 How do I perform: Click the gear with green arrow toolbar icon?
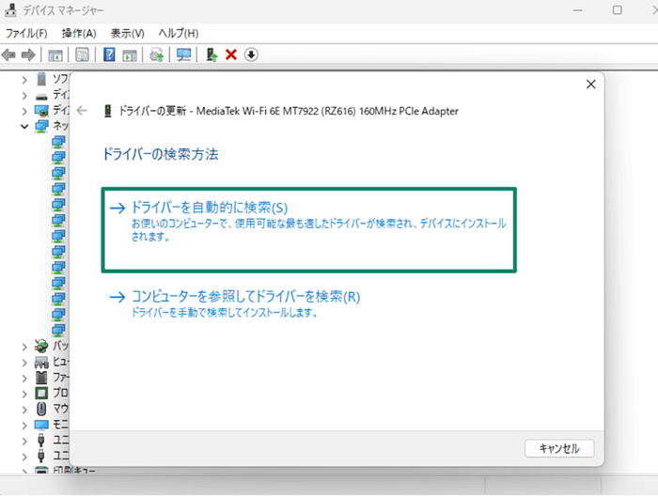157,54
